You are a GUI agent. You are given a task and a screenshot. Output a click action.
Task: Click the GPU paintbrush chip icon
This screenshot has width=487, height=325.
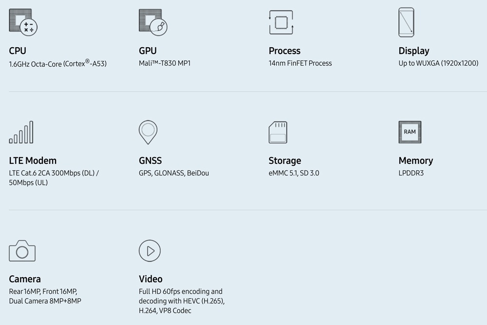click(x=152, y=22)
